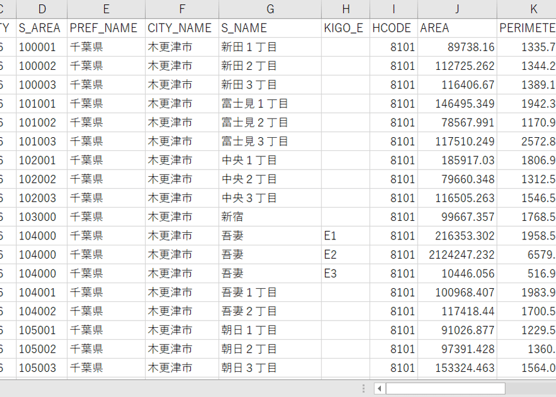
Task: Select cell with S_AREA 102002
Action: coord(42,179)
